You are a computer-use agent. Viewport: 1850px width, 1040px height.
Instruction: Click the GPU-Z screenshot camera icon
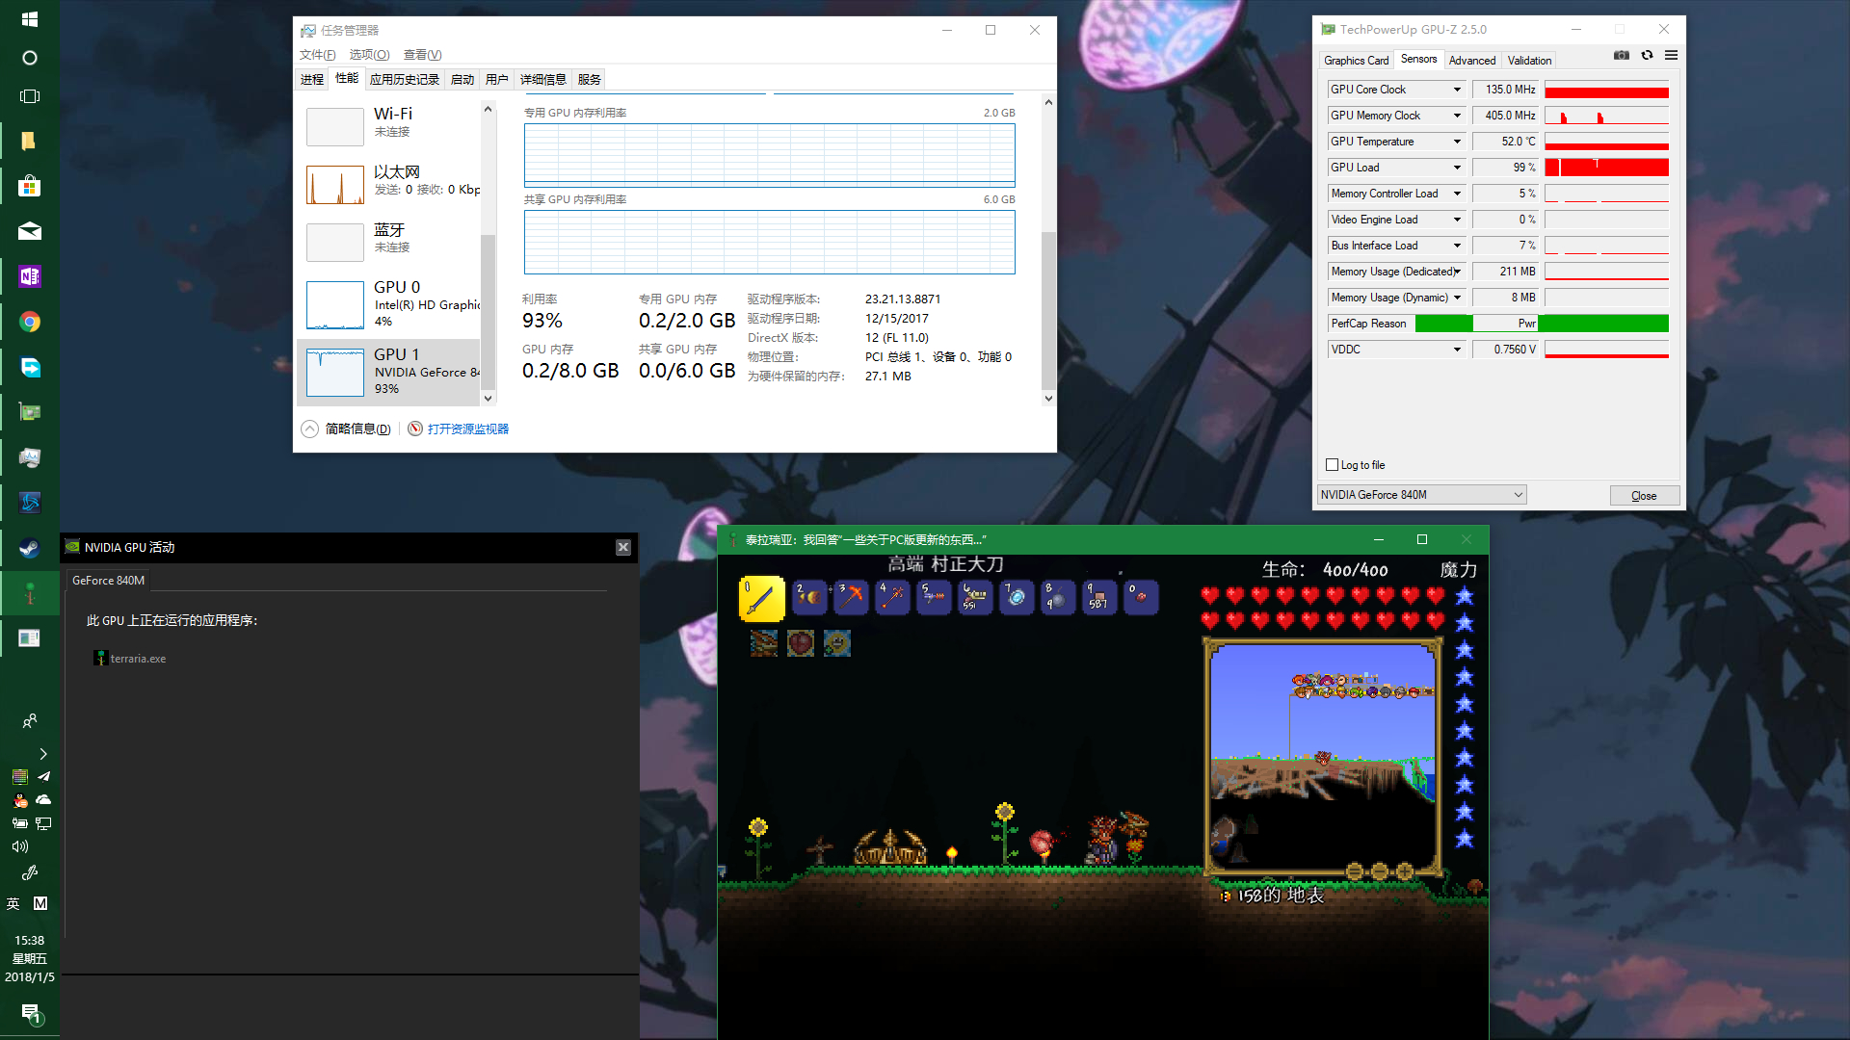pos(1622,56)
